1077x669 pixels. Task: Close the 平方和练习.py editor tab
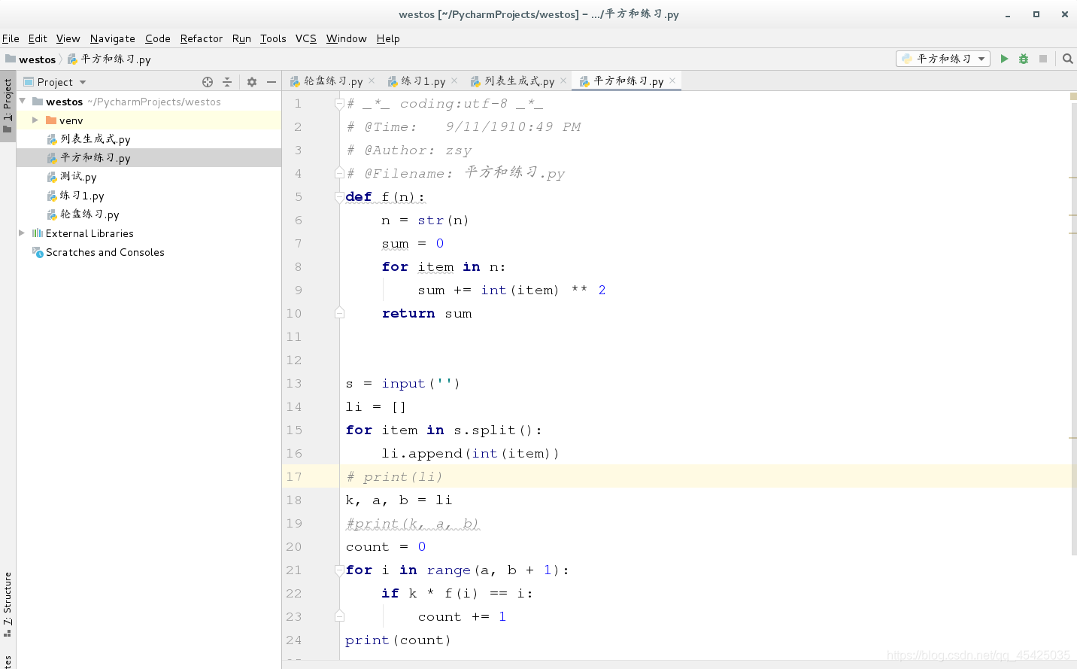[x=672, y=81]
